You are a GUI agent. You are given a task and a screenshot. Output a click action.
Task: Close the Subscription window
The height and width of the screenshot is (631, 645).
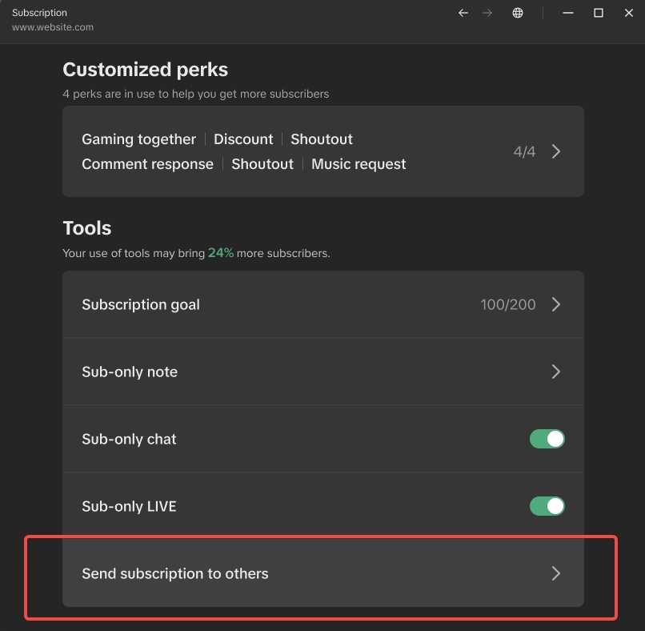[627, 13]
